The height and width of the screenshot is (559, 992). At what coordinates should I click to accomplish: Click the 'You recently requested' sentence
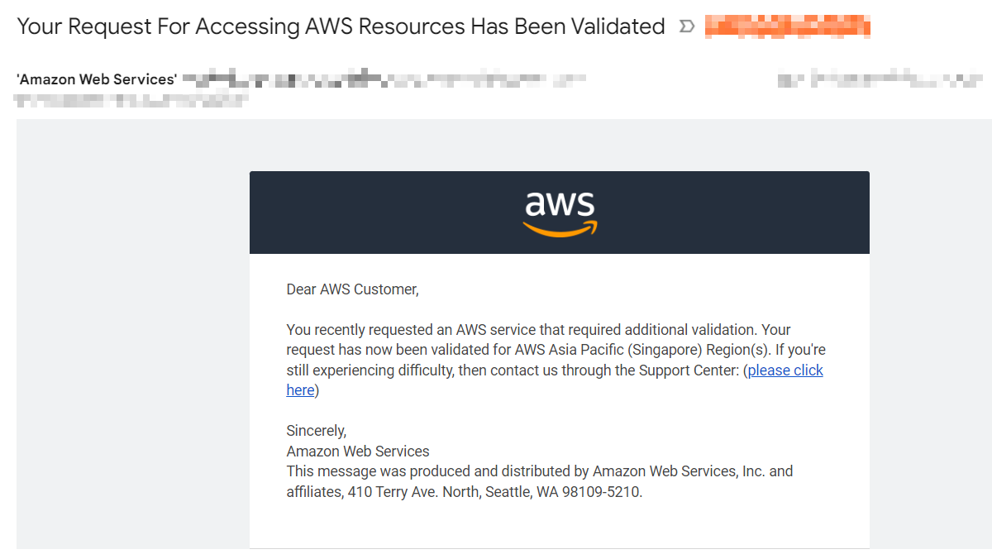[x=413, y=330]
